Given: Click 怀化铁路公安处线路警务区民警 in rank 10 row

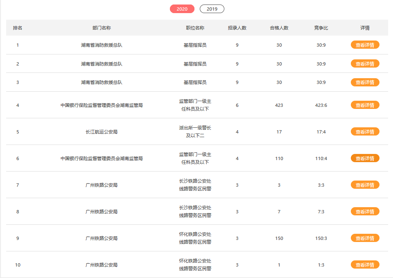Looking at the screenshot, I should pyautogui.click(x=195, y=264).
